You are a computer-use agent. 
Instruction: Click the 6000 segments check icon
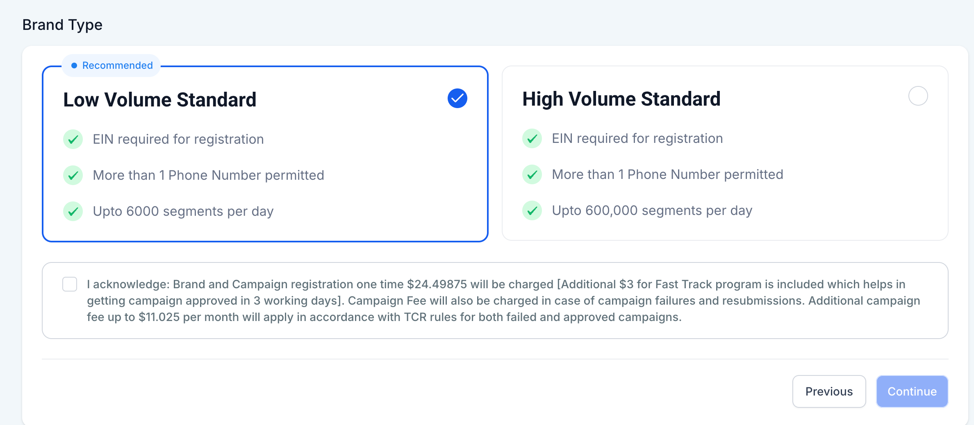tap(73, 211)
